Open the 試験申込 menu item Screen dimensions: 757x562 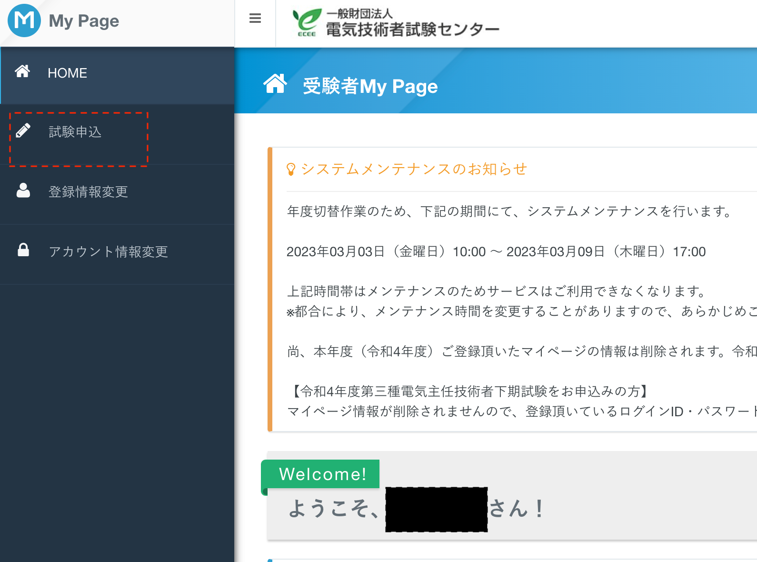(x=75, y=132)
